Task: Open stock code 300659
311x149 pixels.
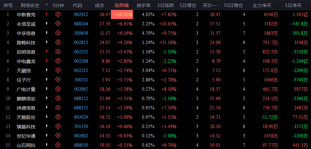Action: [81, 33]
